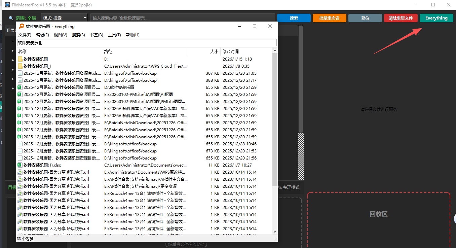Screen dimensions: 456x248
Task: Click the scroll-down arrow of Everything results list
Action: [275, 232]
